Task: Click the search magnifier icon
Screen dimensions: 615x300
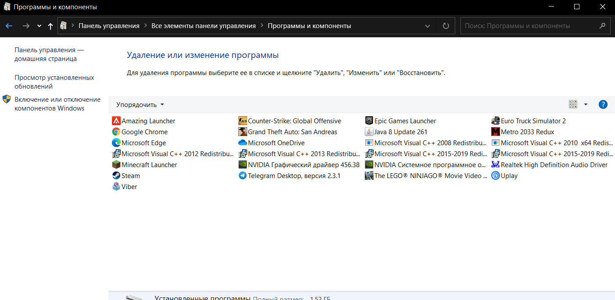Action: [x=602, y=26]
